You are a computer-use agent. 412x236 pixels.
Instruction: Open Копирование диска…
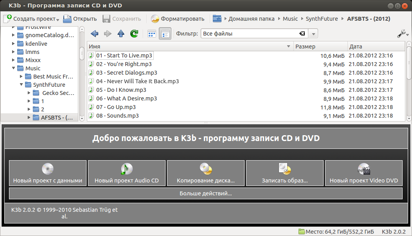tap(206, 173)
